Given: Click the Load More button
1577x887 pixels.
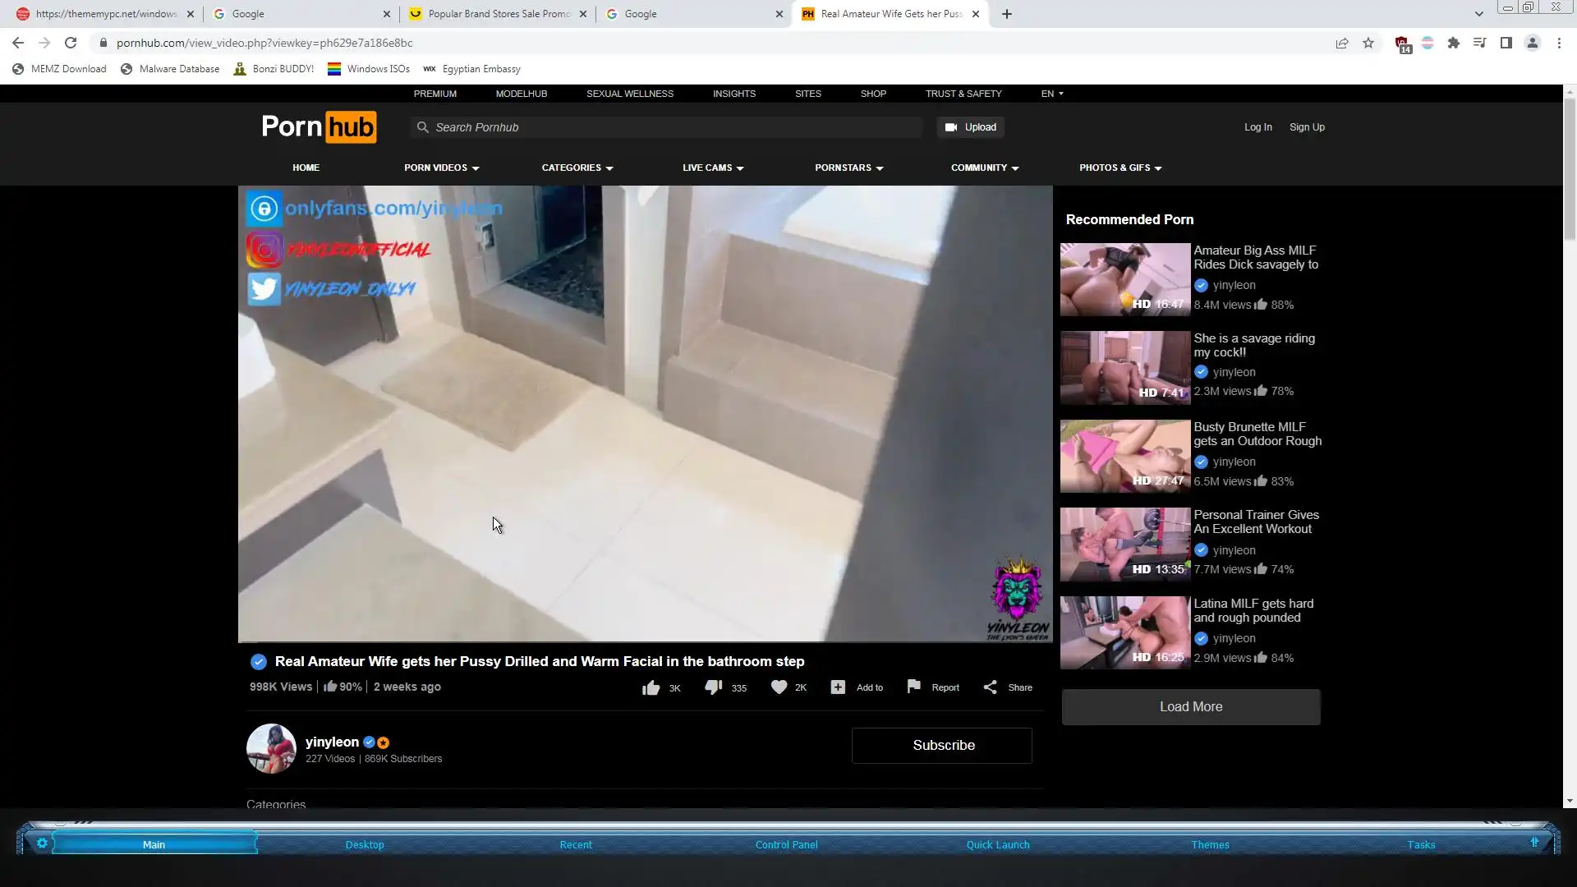Looking at the screenshot, I should click(x=1191, y=707).
